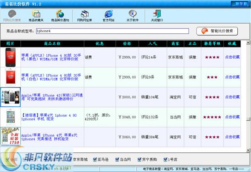Click the iPhone 4S group thumbnail

pyautogui.click(x=11, y=97)
